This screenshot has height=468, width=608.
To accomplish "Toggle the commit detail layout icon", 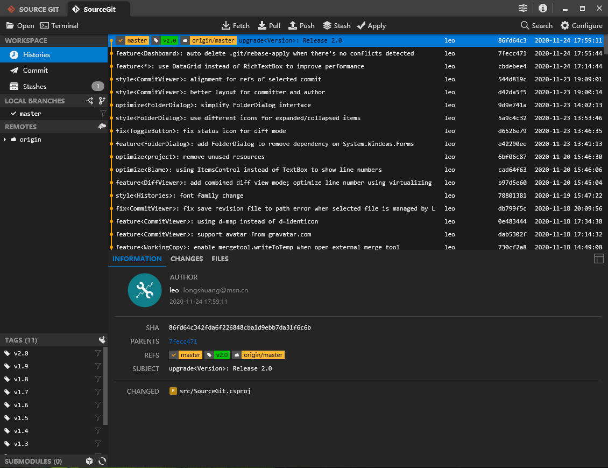I will tap(599, 259).
